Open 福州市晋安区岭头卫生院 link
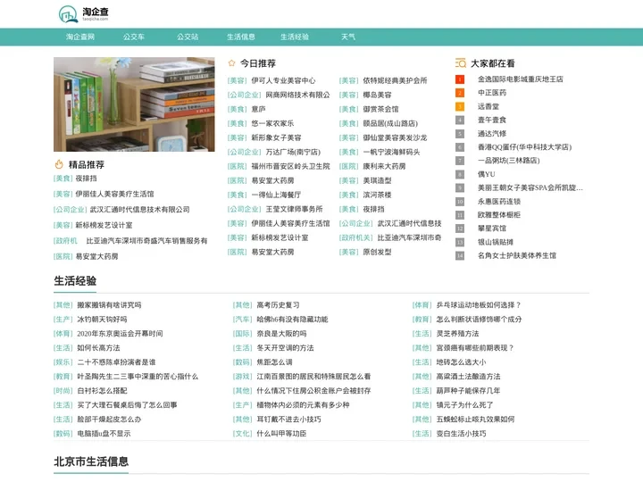 tap(290, 166)
